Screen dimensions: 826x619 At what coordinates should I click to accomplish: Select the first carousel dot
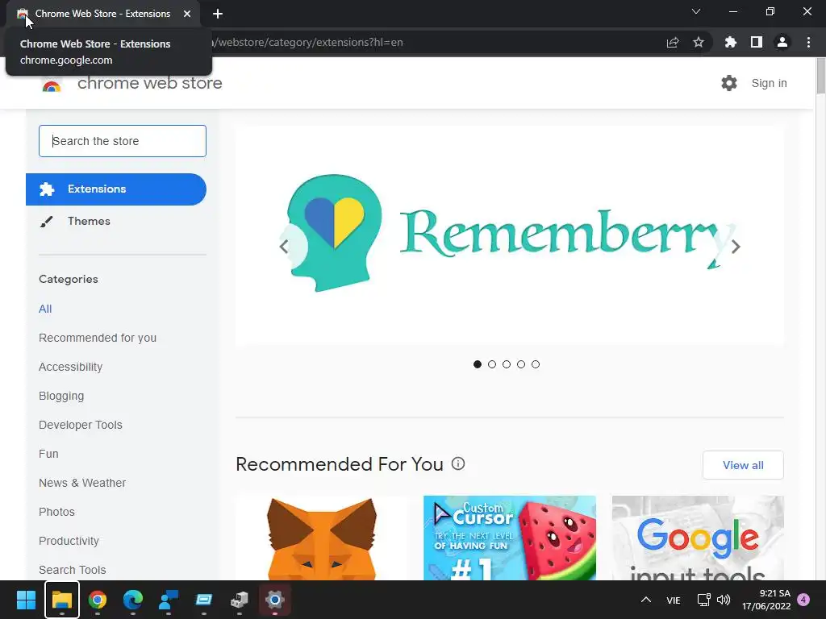(478, 364)
